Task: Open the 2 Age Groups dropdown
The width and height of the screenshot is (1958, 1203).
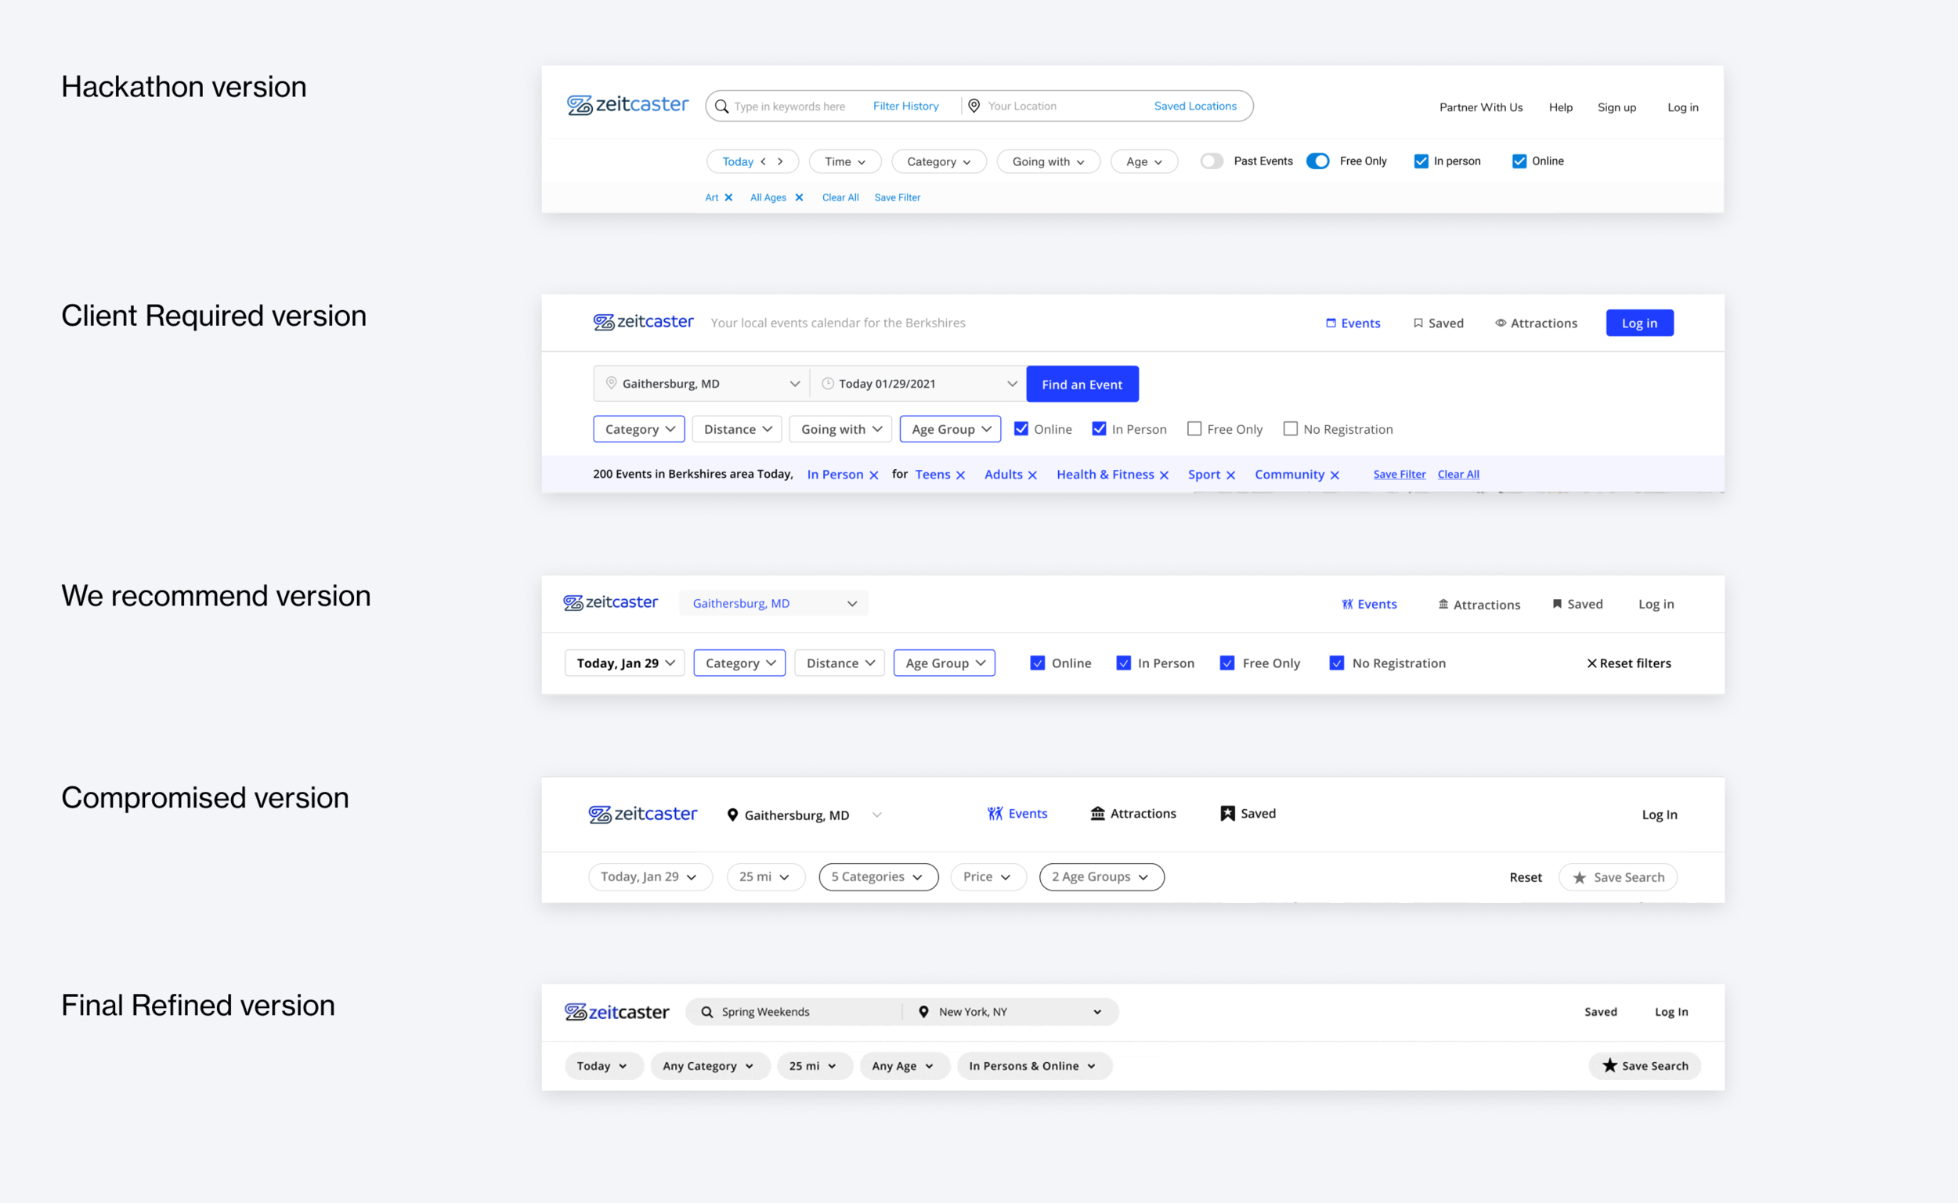Action: pos(1101,876)
